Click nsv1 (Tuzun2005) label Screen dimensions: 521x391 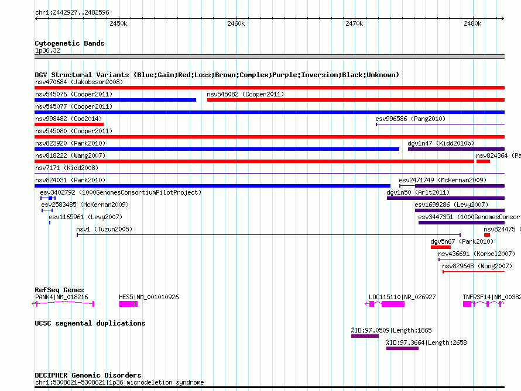pyautogui.click(x=104, y=229)
